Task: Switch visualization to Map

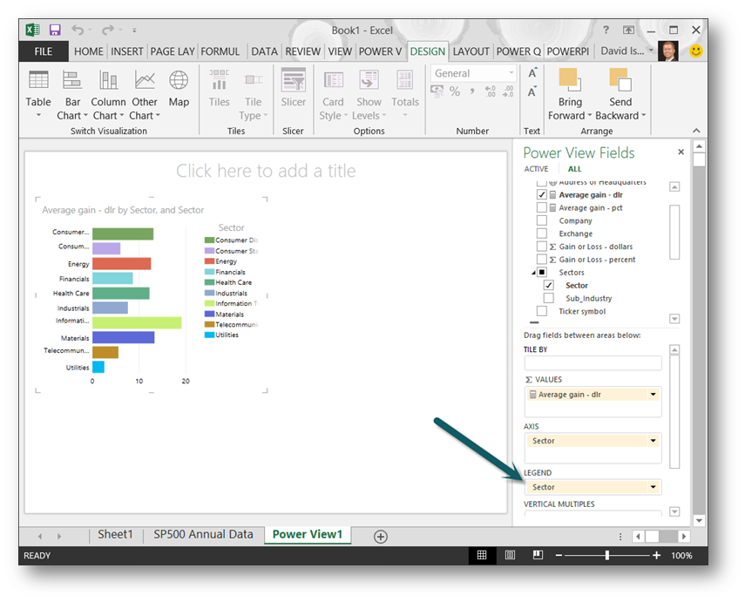Action: (x=179, y=88)
